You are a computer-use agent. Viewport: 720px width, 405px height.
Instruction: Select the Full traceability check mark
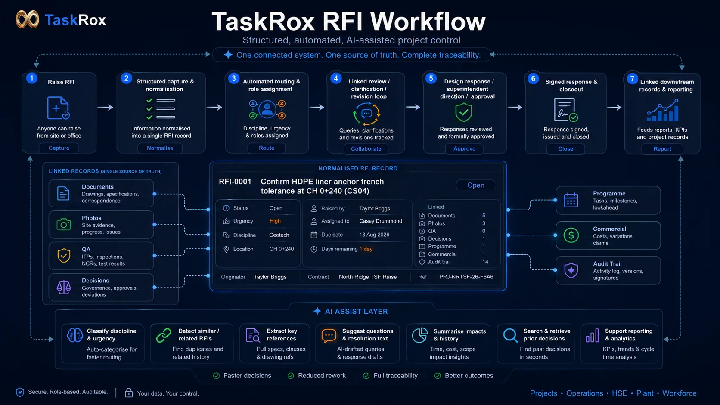click(366, 376)
